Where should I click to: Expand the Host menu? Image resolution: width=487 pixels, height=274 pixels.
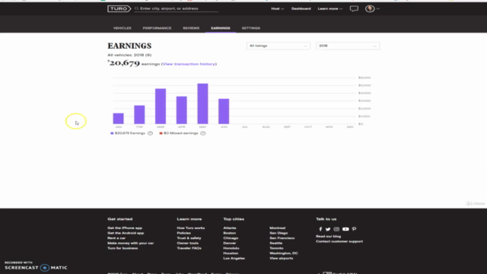coord(277,8)
